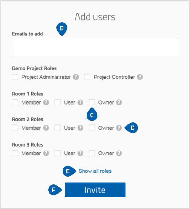Enable Room 2 Owner role

point(92,128)
